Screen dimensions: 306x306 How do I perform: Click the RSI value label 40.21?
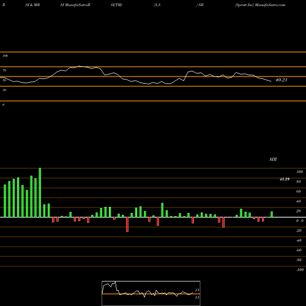282,80
